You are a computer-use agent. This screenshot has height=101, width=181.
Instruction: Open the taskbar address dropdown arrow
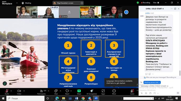[x=150, y=98]
